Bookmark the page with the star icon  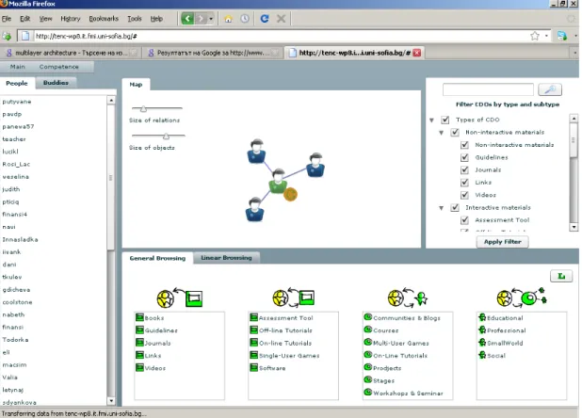pos(535,36)
